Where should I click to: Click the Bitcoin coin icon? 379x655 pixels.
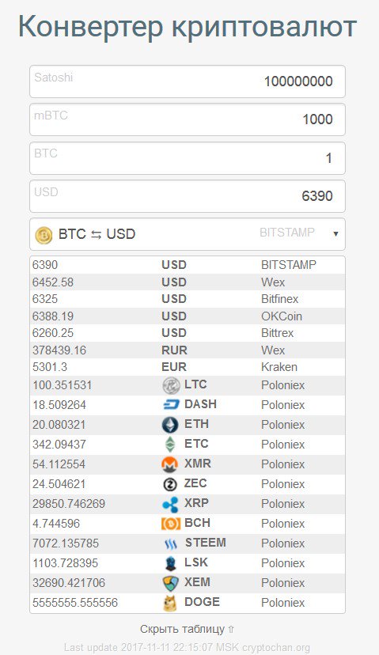click(44, 235)
